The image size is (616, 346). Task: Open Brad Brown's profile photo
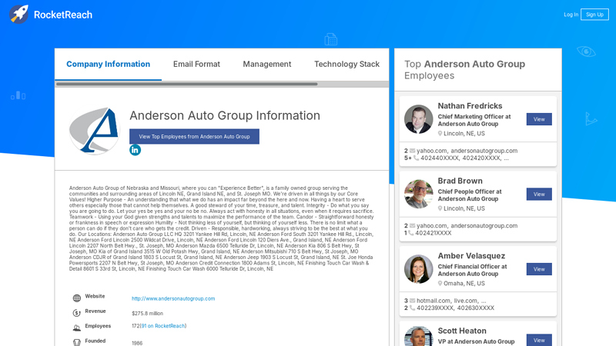tap(418, 195)
